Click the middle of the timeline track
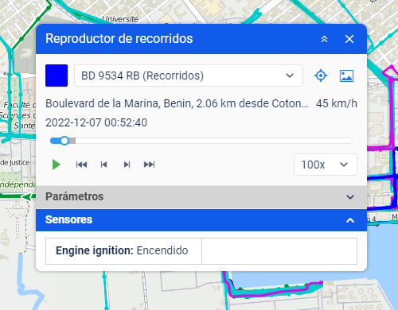 201,141
